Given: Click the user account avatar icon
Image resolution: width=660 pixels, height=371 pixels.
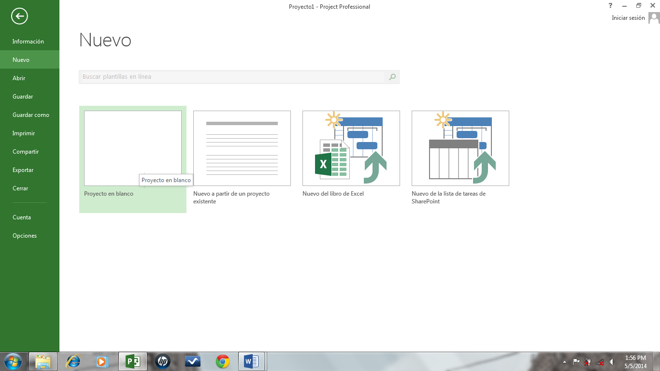Looking at the screenshot, I should pos(654,18).
